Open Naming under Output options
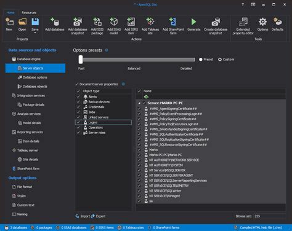 click(22, 214)
